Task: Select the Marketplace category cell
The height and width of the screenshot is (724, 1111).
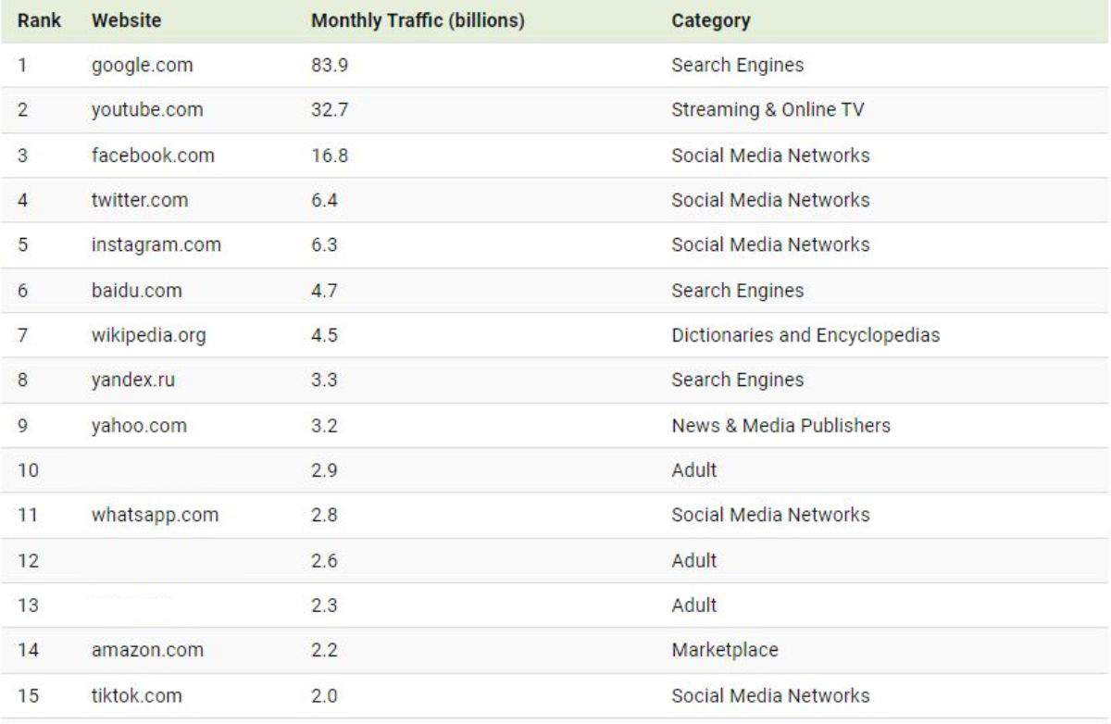Action: tap(725, 651)
